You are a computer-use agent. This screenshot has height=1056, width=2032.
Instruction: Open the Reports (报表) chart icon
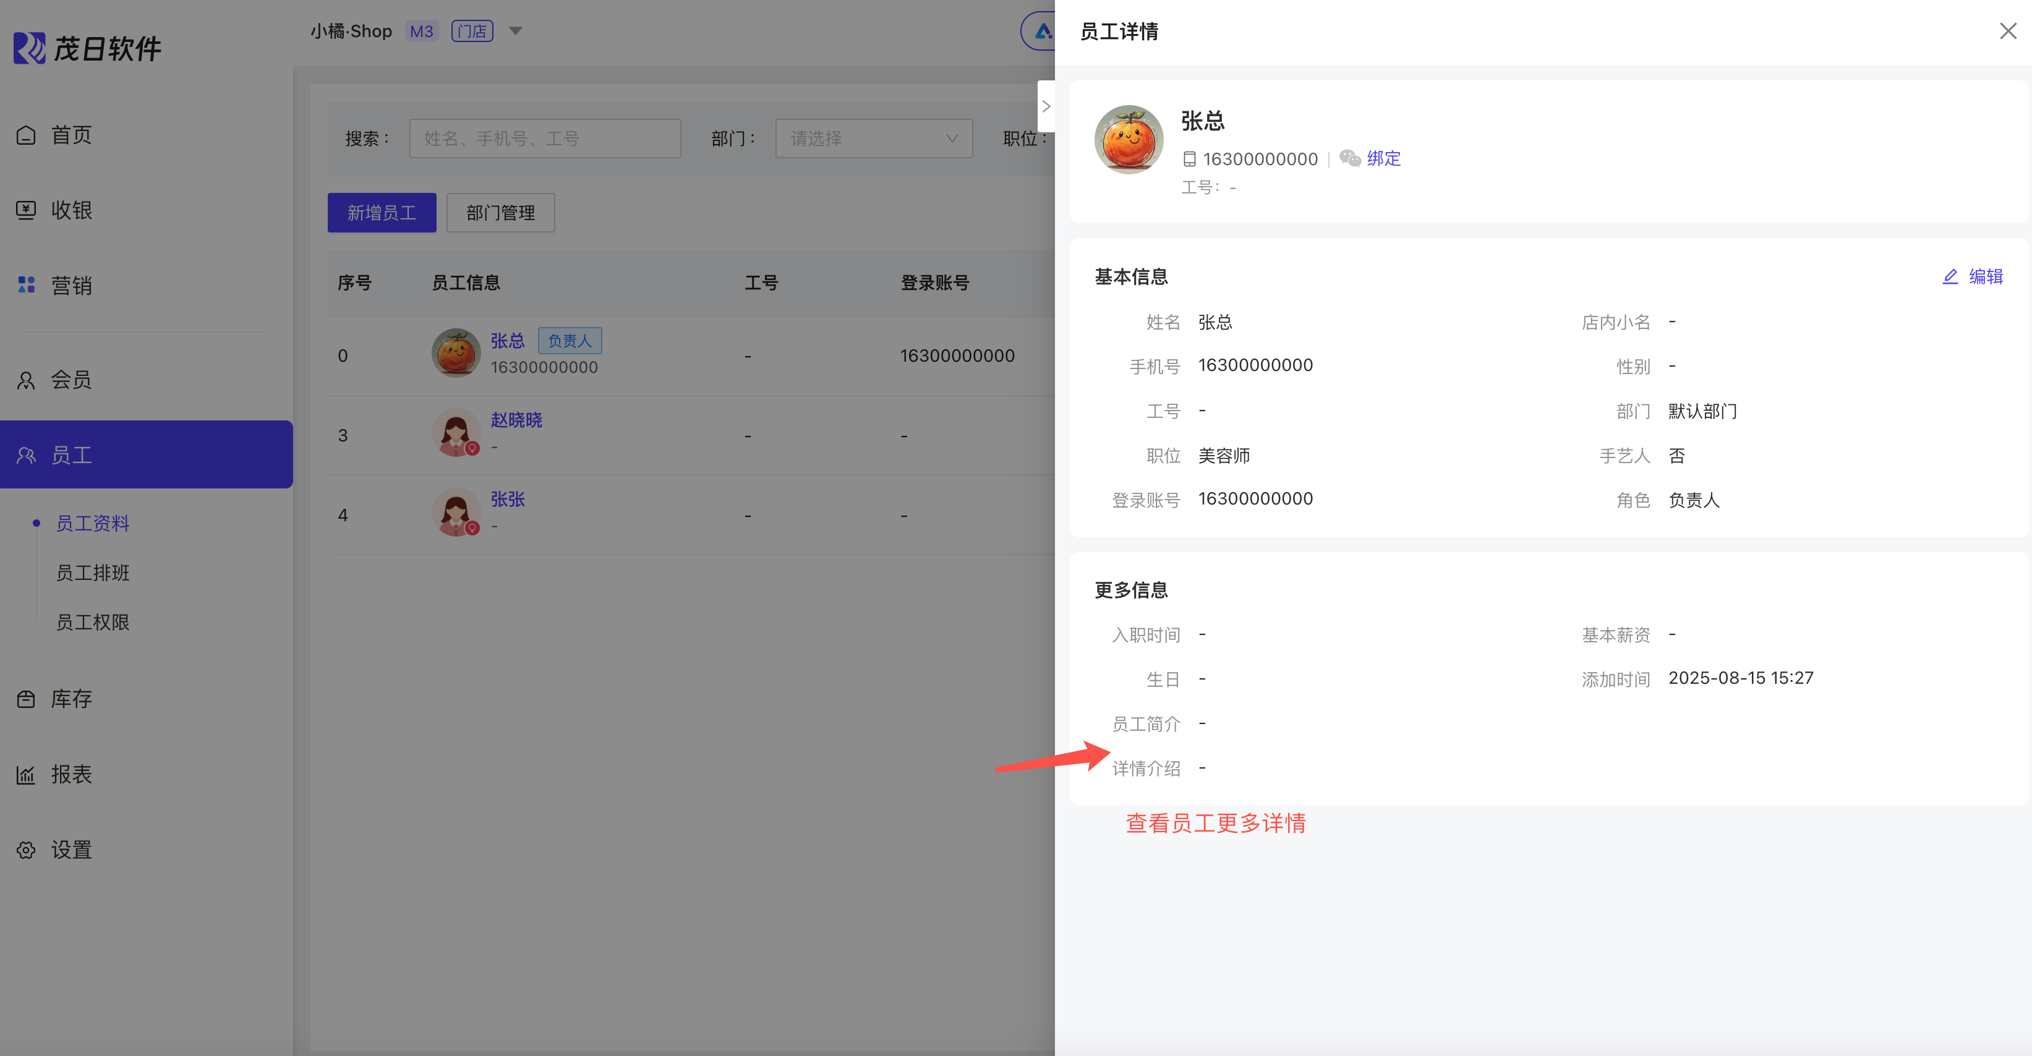(x=26, y=775)
